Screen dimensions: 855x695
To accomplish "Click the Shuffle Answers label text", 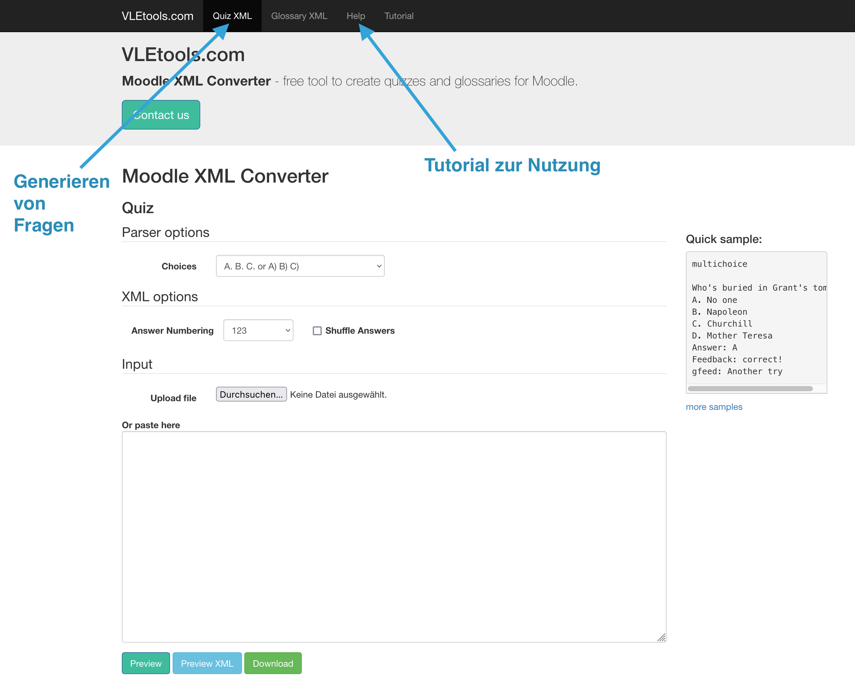I will click(360, 331).
